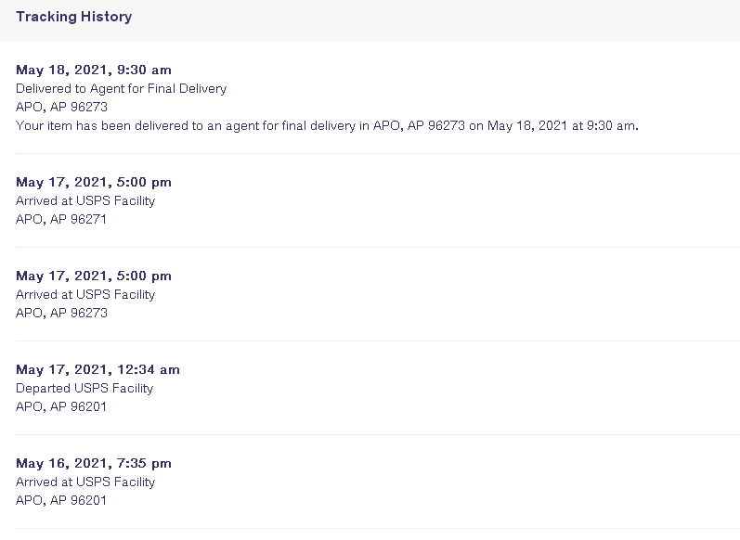This screenshot has width=740, height=540.
Task: Click APO, AP 96201 under the Departed entry
Action: point(61,406)
